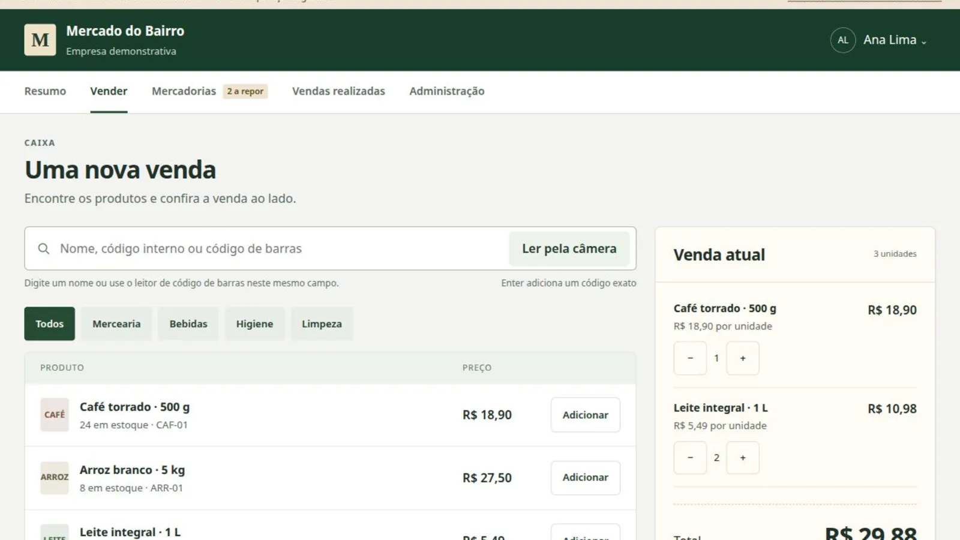Click the CAFÉ product thumbnail
The height and width of the screenshot is (540, 960).
tap(55, 415)
